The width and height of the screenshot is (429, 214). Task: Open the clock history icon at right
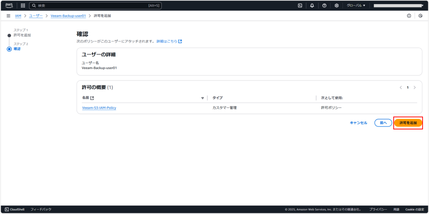point(420,16)
